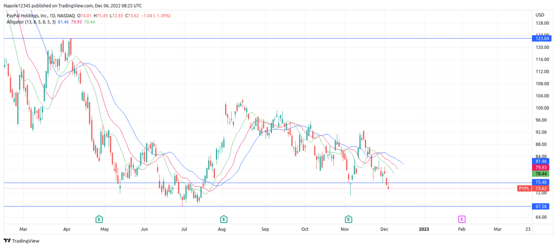This screenshot has width=557, height=247.
Task: Click the Apr label on time axis
Action: 67,229
